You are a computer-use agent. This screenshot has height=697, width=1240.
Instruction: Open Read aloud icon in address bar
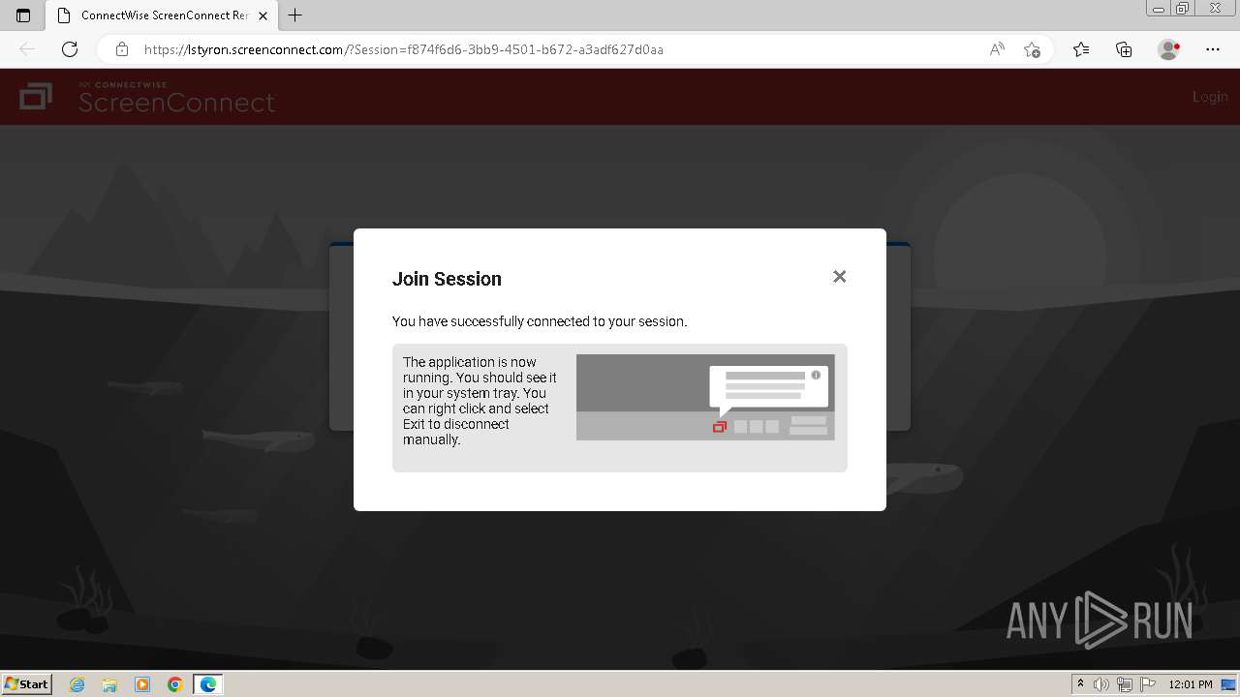point(997,49)
